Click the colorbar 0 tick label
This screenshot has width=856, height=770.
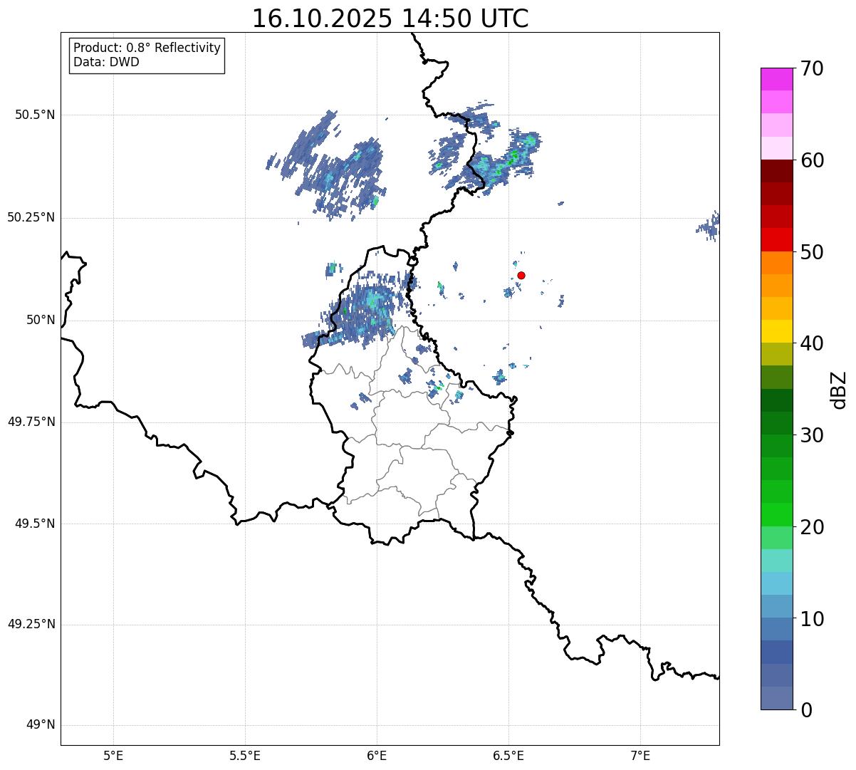pyautogui.click(x=806, y=710)
